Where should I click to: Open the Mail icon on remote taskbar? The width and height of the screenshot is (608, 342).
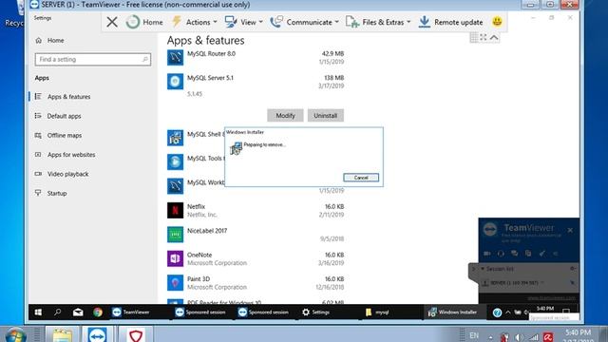coord(78,313)
